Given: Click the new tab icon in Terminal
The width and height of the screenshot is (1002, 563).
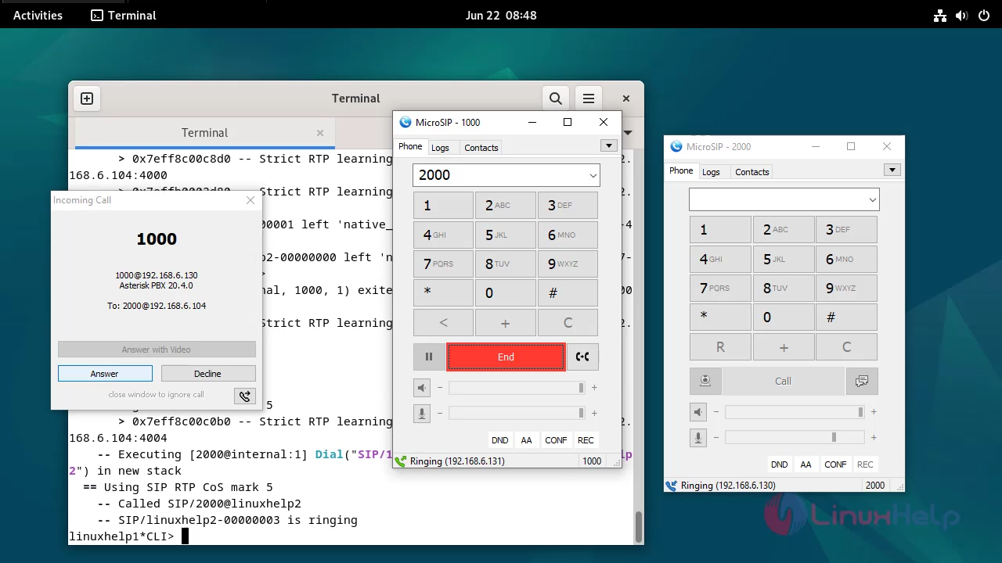Looking at the screenshot, I should [87, 99].
